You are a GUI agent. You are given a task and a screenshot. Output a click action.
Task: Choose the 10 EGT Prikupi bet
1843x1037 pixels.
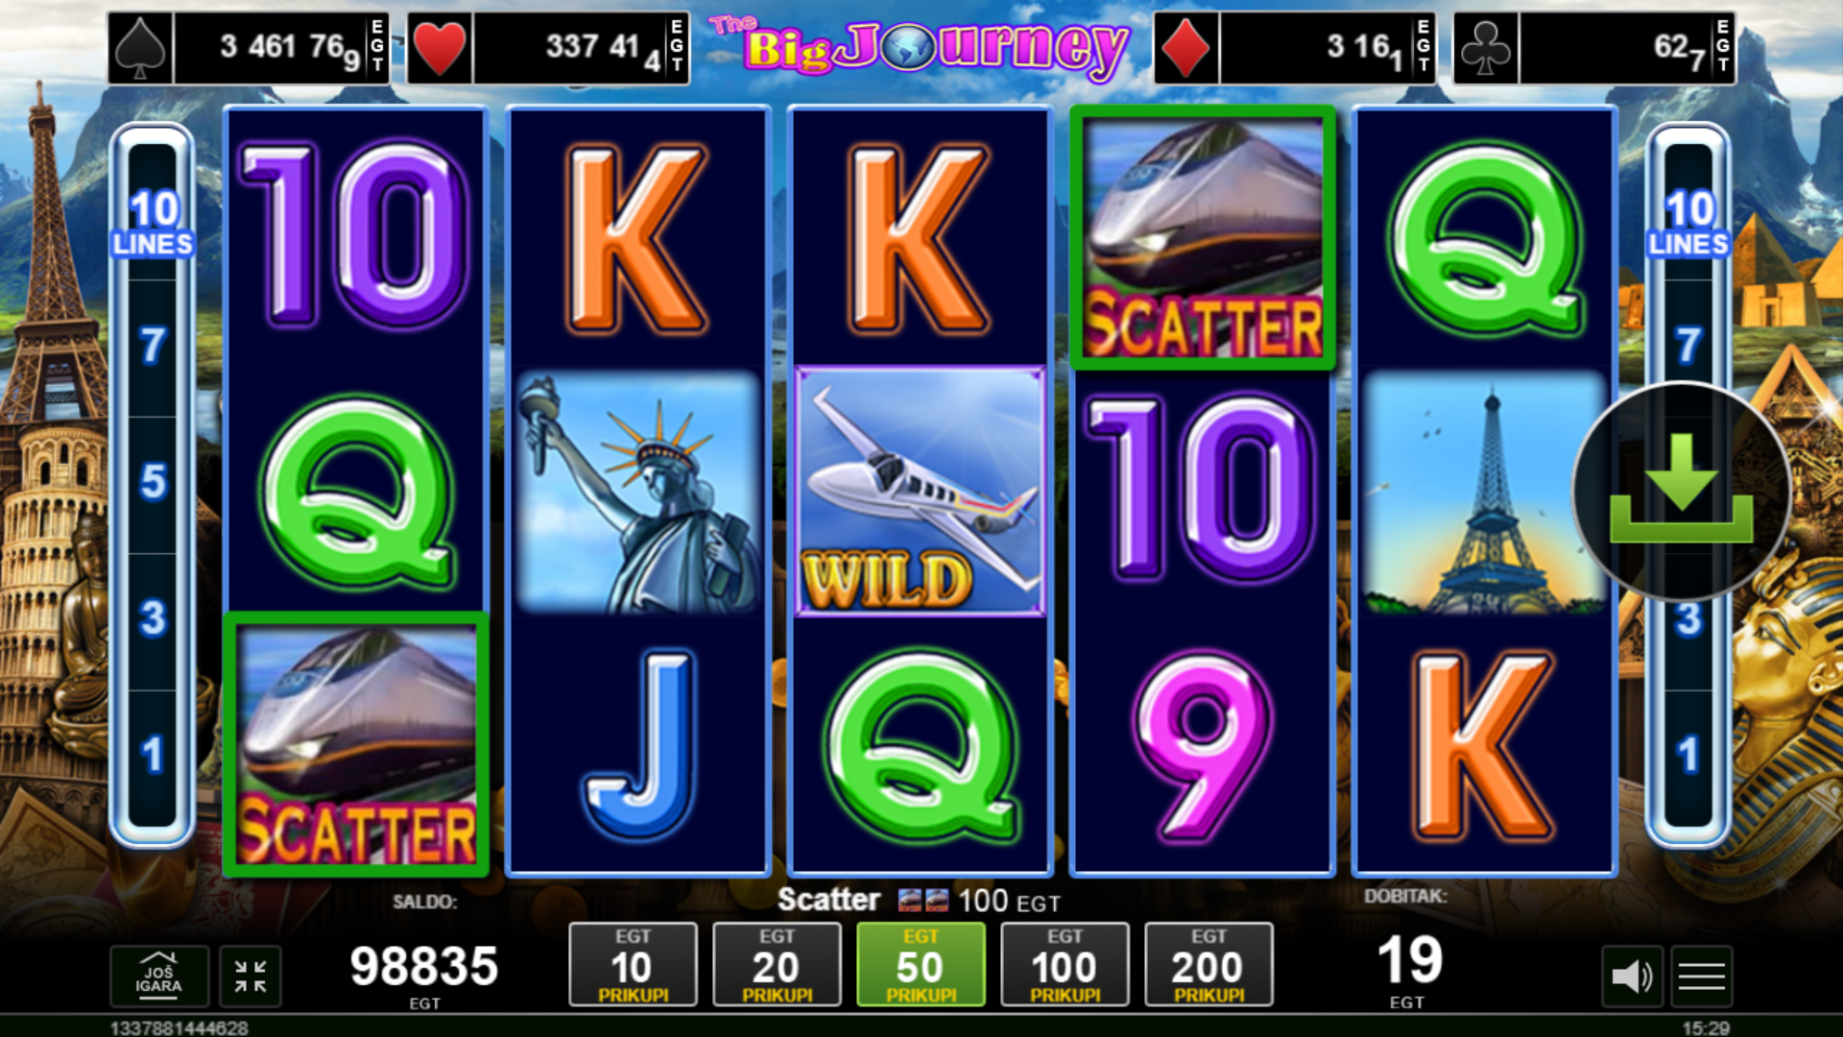point(633,964)
